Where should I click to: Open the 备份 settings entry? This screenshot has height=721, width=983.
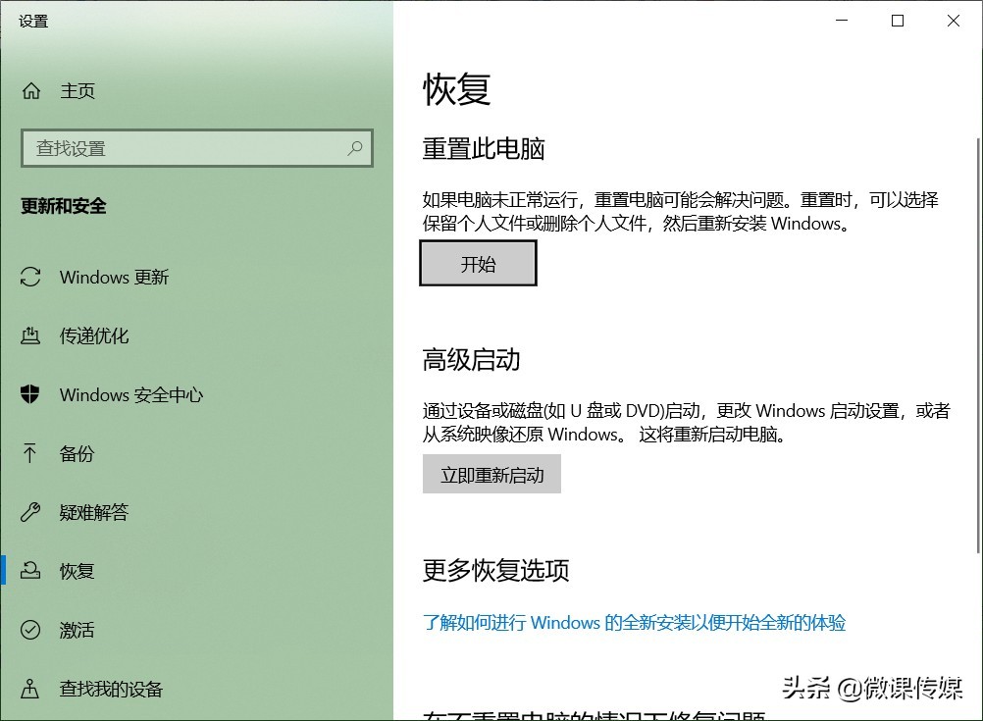(x=78, y=453)
